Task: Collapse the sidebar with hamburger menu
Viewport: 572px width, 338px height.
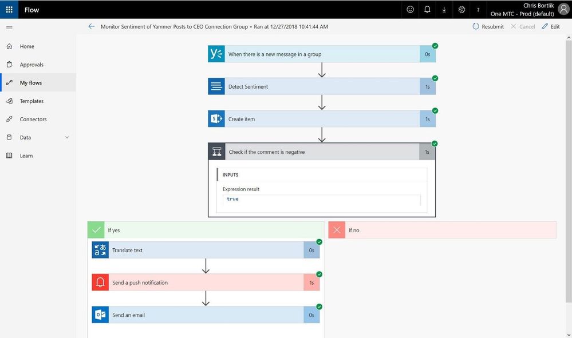Action: pyautogui.click(x=9, y=27)
